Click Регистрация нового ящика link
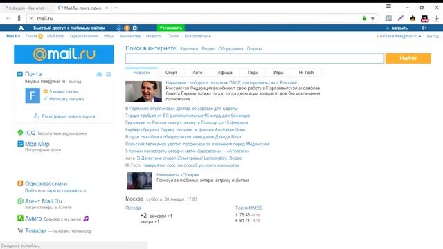Viewport: 443px width, 249px height. pos(69,116)
